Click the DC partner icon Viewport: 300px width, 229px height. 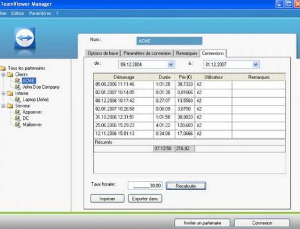(x=17, y=118)
